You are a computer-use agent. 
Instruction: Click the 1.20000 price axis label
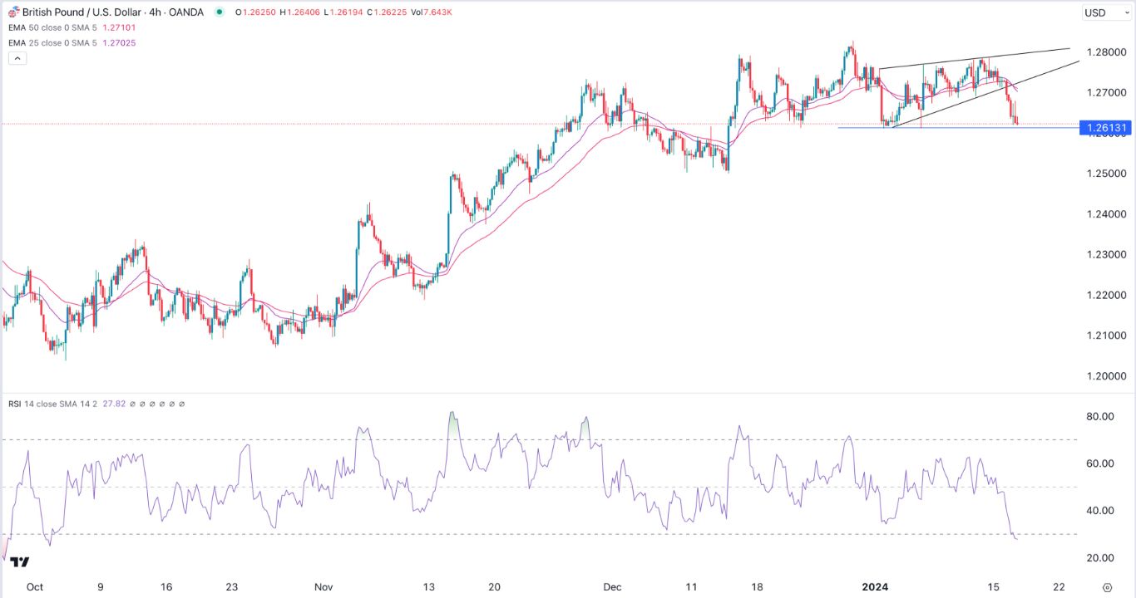1104,376
